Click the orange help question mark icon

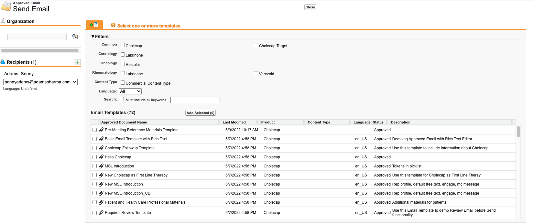click(113, 25)
